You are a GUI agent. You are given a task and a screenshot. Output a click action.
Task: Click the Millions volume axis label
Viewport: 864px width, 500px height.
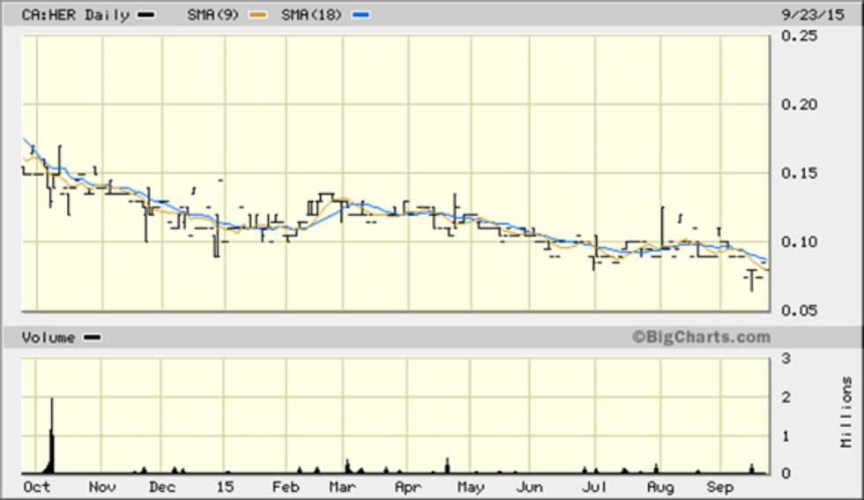click(x=846, y=413)
